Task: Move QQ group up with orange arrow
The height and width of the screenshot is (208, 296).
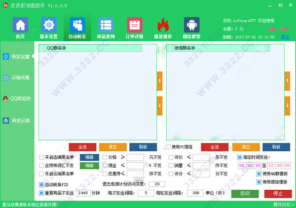Action: pos(160,81)
